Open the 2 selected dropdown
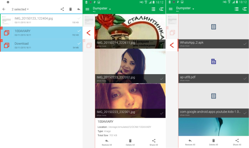Viewport: 249px width, 148px height. (20, 9)
